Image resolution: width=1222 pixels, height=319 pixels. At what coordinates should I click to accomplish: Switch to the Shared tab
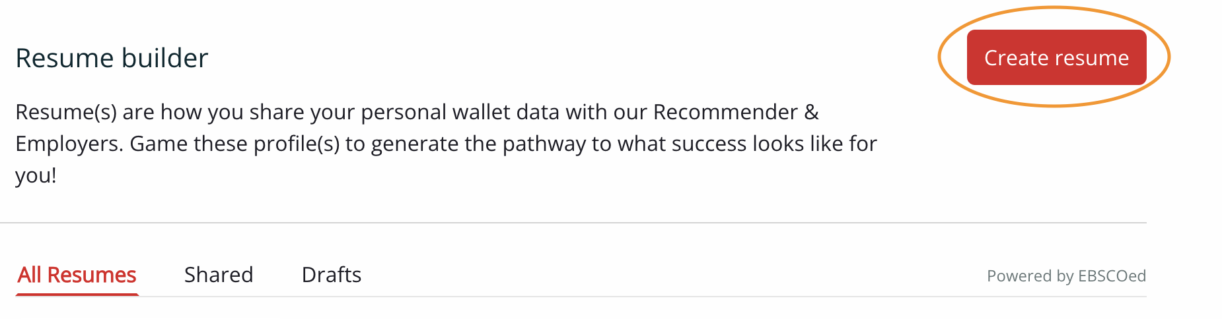point(219,274)
